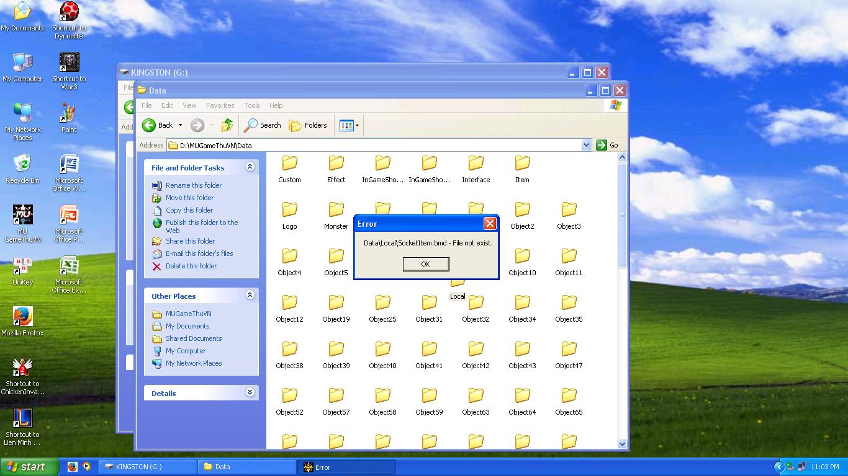Collapse File and Folder Tasks panel

(250, 167)
